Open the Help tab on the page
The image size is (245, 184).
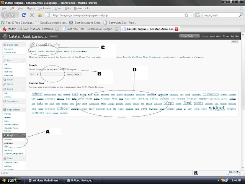pyautogui.click(x=235, y=42)
